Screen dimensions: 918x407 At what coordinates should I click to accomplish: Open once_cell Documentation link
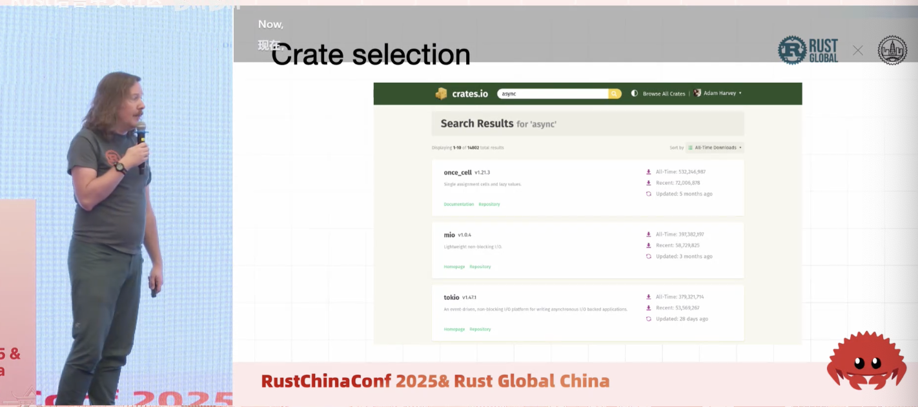(x=459, y=204)
